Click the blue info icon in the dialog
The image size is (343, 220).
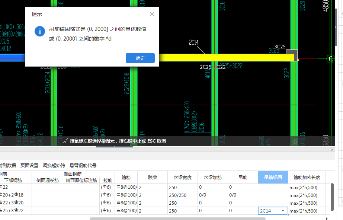pyautogui.click(x=40, y=31)
